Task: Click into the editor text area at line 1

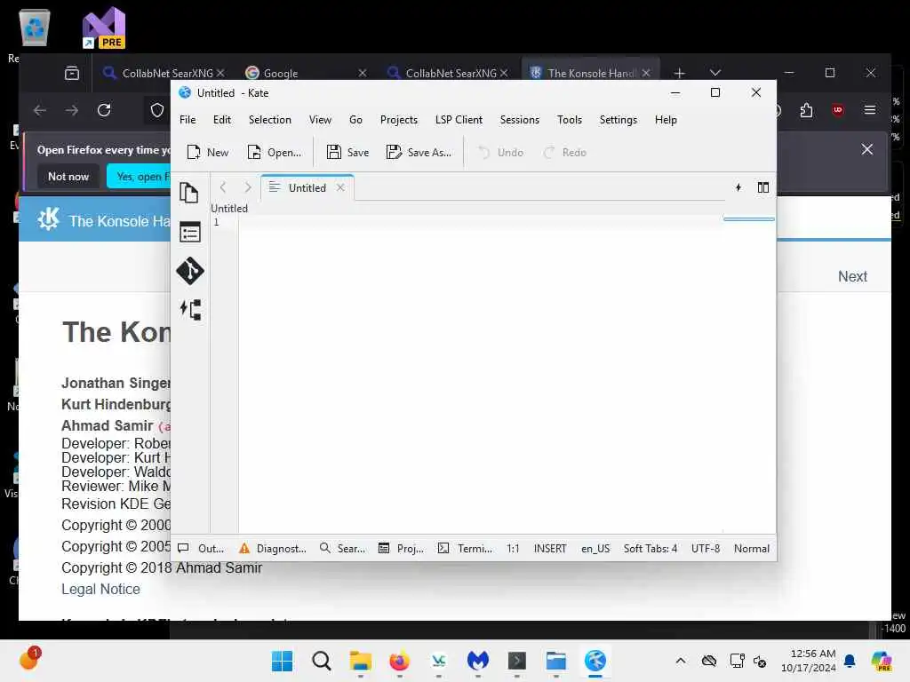Action: pos(479,222)
